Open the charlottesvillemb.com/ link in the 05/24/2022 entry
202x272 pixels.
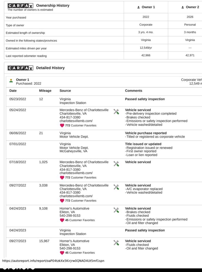76,121
